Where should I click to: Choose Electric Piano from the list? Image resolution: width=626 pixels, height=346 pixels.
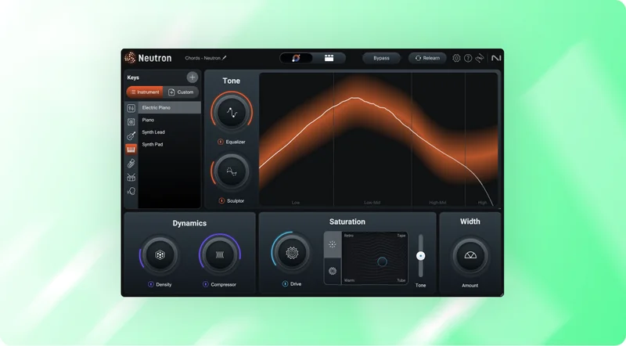point(169,107)
